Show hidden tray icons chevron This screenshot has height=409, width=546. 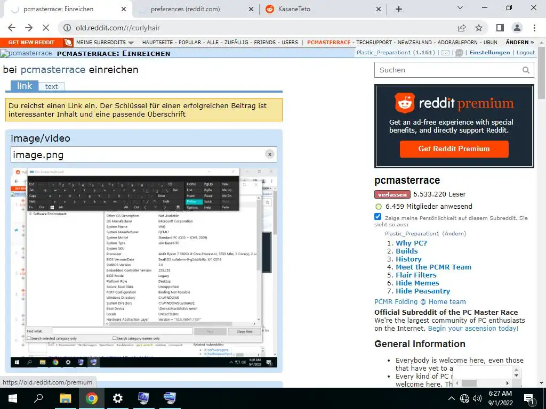451,398
